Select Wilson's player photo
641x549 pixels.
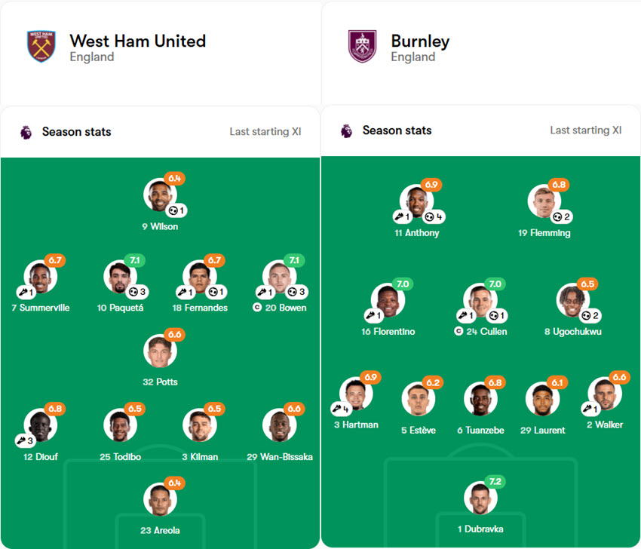(x=161, y=194)
